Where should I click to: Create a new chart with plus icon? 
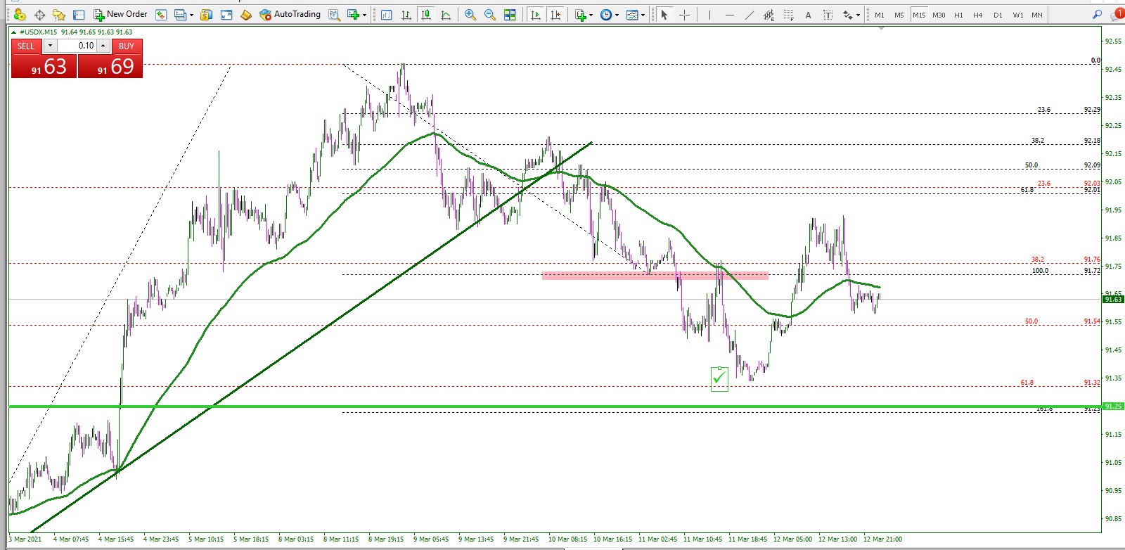pyautogui.click(x=353, y=14)
